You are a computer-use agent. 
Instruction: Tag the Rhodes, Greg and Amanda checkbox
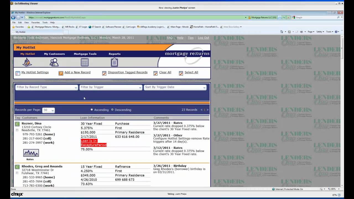point(17,173)
